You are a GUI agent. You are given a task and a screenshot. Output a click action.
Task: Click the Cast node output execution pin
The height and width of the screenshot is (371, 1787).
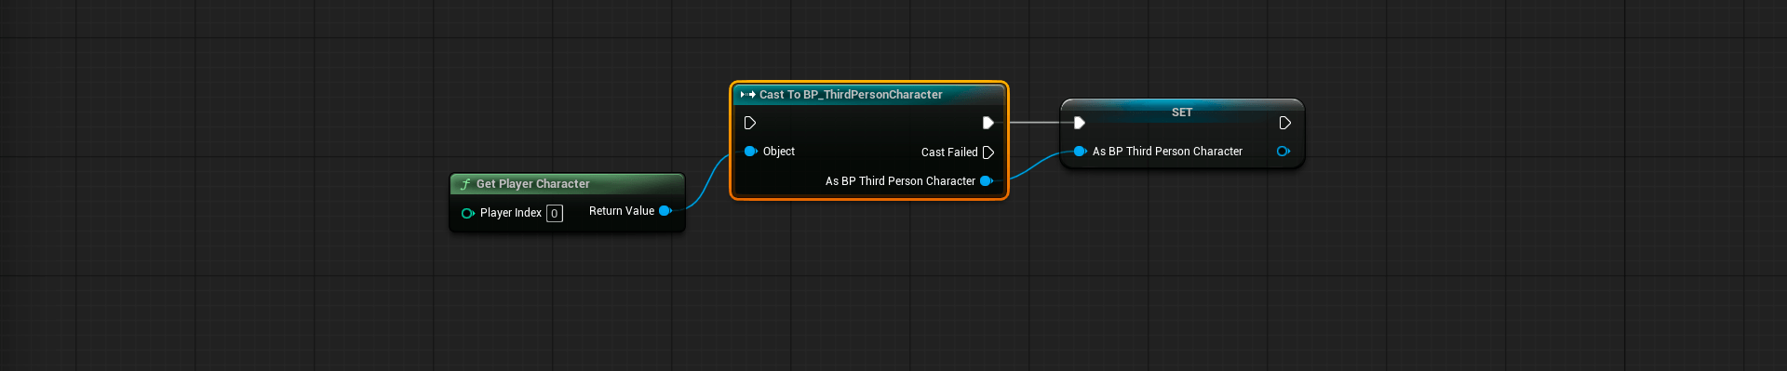[988, 123]
